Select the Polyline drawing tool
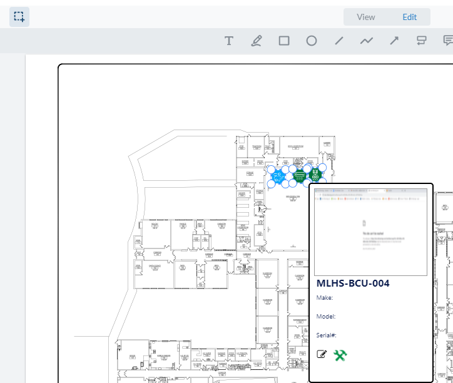 tap(367, 41)
